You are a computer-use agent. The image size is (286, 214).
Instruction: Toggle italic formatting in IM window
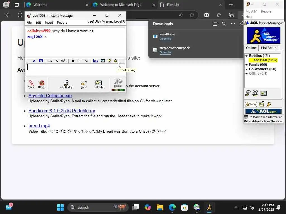tap(80, 61)
